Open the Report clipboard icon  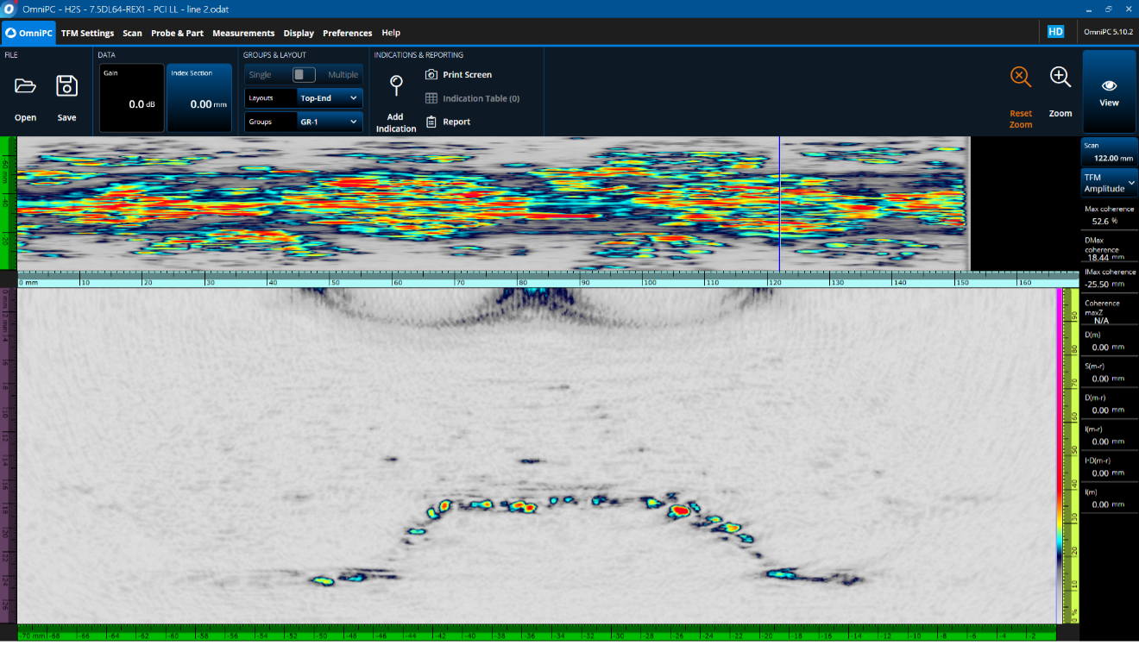click(x=431, y=122)
